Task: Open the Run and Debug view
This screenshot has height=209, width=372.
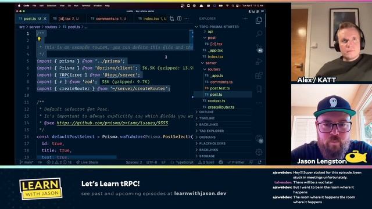Action: [x=259, y=62]
